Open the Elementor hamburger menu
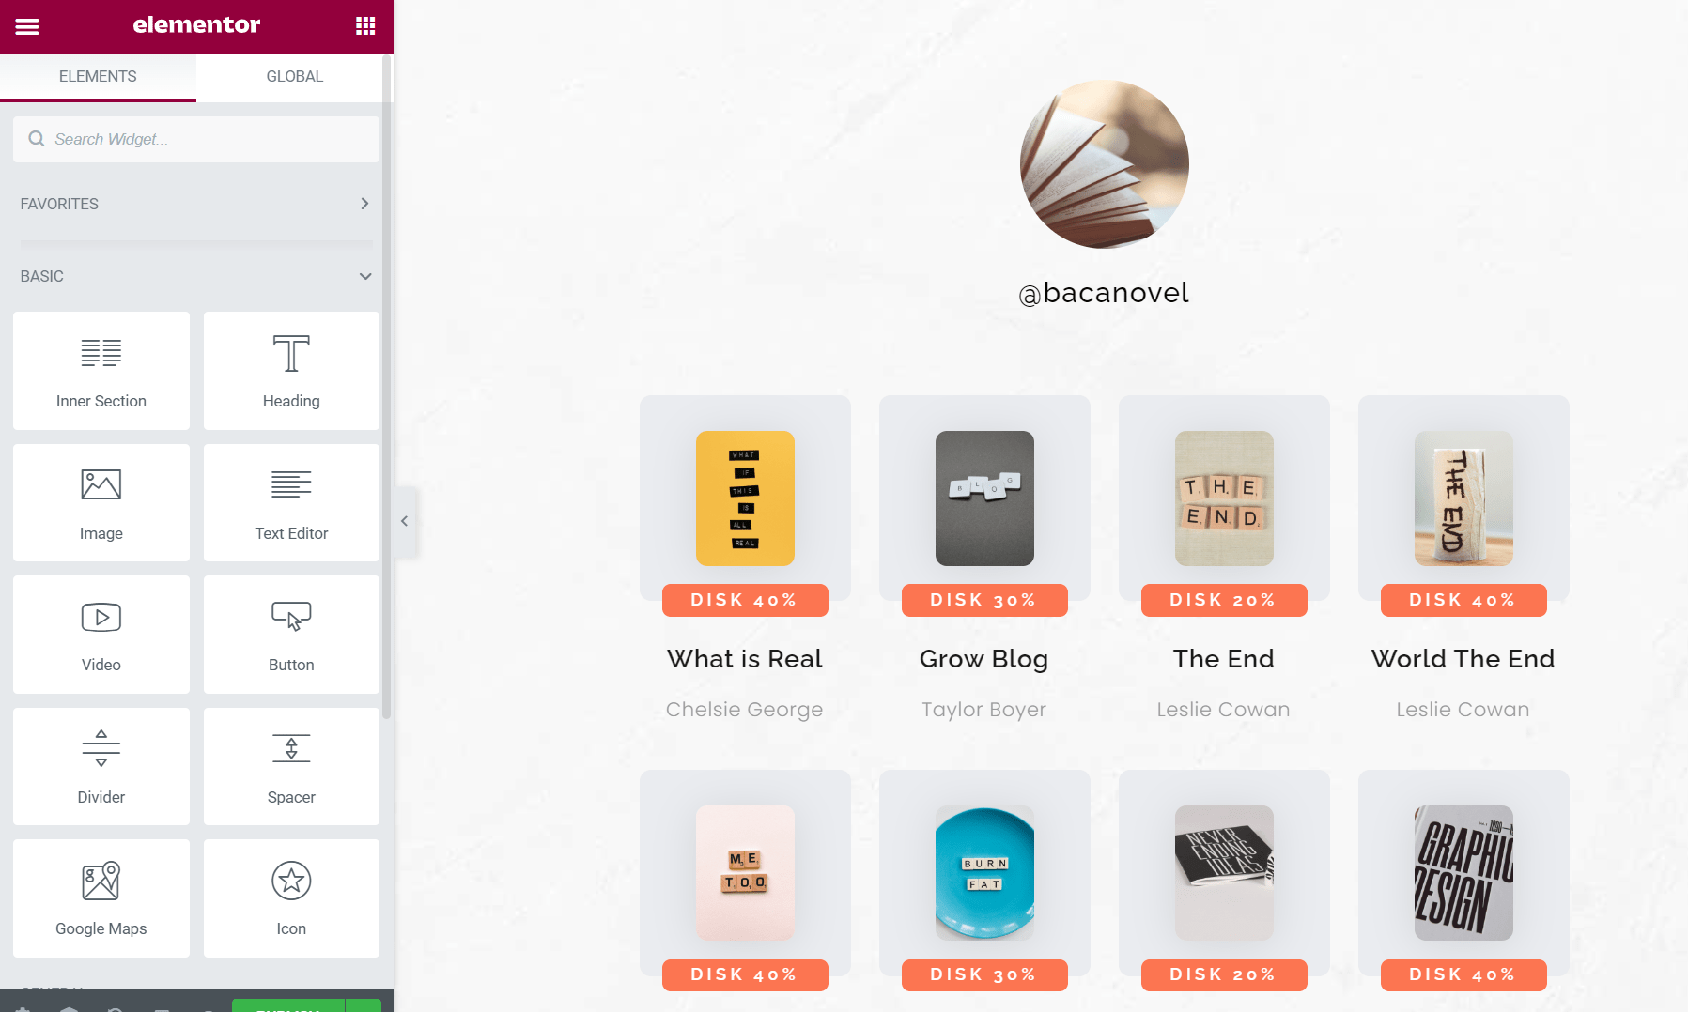Image resolution: width=1688 pixels, height=1012 pixels. (27, 26)
